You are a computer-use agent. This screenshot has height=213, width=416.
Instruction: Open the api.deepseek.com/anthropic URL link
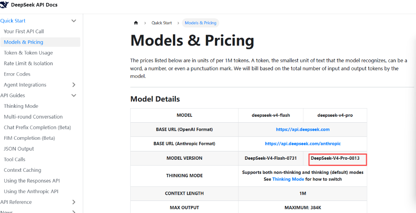[303, 144]
